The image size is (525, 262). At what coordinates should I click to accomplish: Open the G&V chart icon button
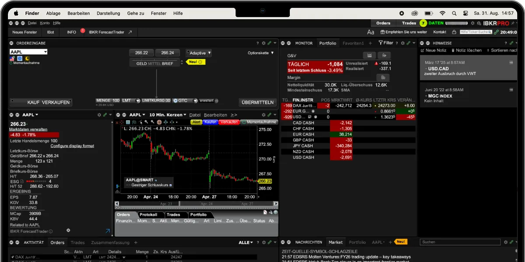pyautogui.click(x=370, y=55)
